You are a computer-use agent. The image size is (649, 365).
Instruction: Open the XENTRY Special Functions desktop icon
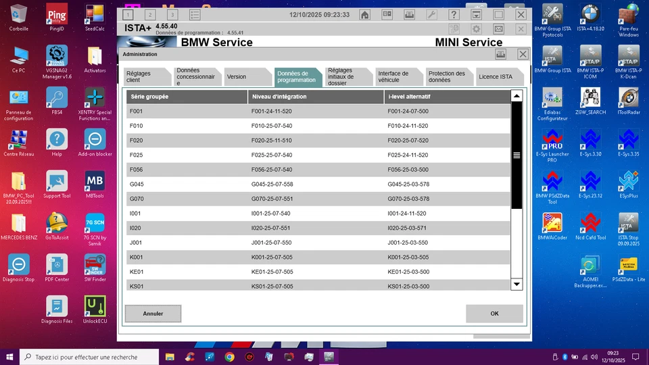[95, 104]
